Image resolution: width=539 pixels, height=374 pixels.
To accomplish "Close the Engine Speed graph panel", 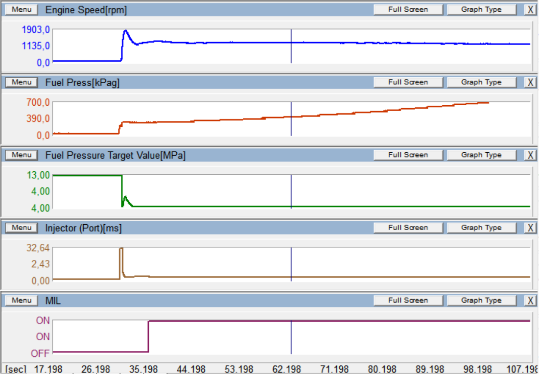I will [x=530, y=10].
